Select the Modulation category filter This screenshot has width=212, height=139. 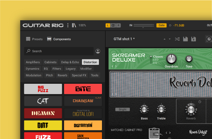click(x=34, y=75)
